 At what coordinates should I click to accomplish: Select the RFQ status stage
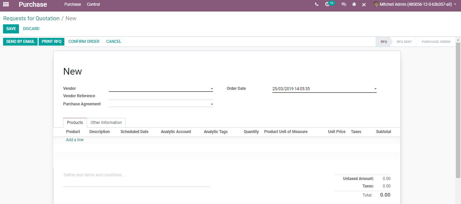click(383, 42)
